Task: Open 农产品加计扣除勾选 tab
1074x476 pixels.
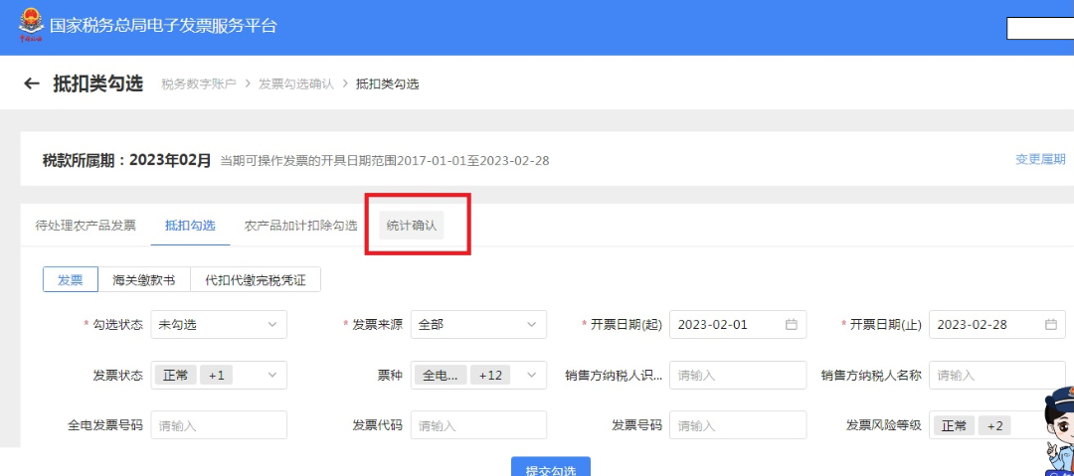Action: tap(300, 226)
